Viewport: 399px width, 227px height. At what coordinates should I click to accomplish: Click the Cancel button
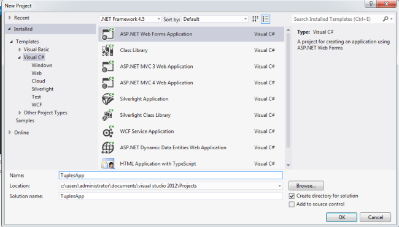(375, 217)
